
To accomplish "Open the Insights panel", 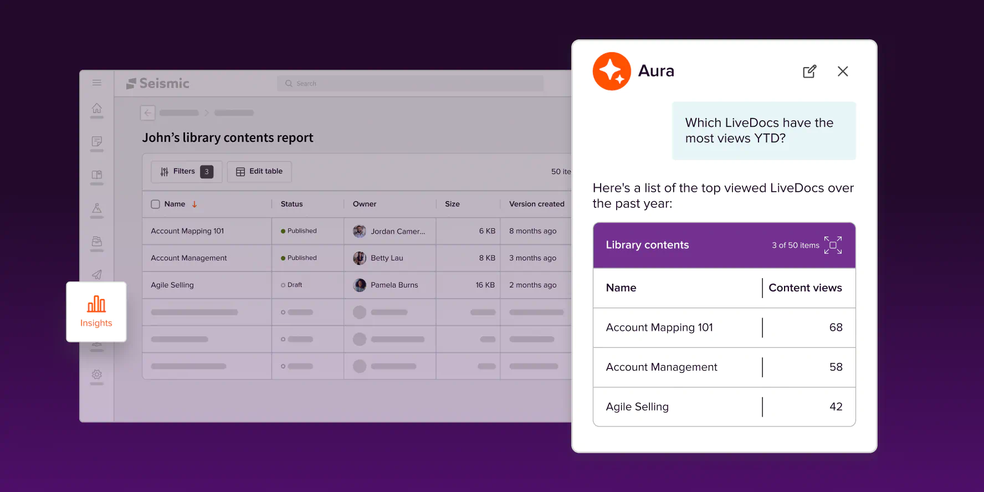I will pos(96,312).
